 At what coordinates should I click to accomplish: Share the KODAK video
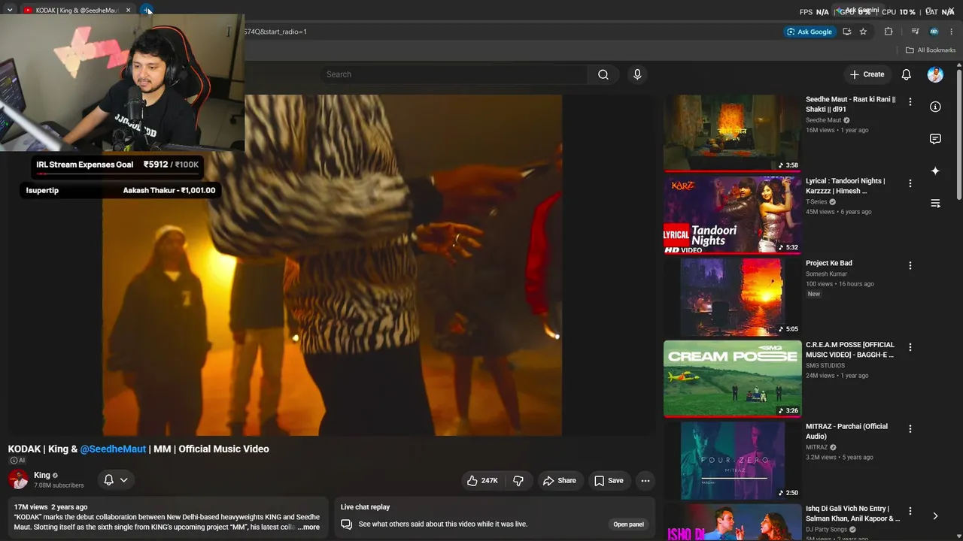click(x=560, y=481)
